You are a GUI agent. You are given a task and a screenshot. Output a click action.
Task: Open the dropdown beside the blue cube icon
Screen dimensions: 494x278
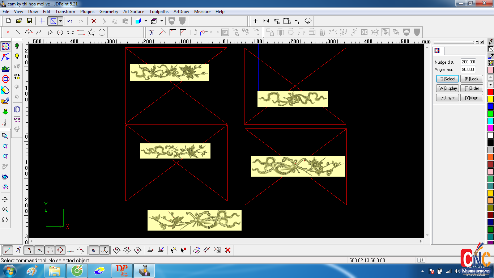tap(146, 21)
